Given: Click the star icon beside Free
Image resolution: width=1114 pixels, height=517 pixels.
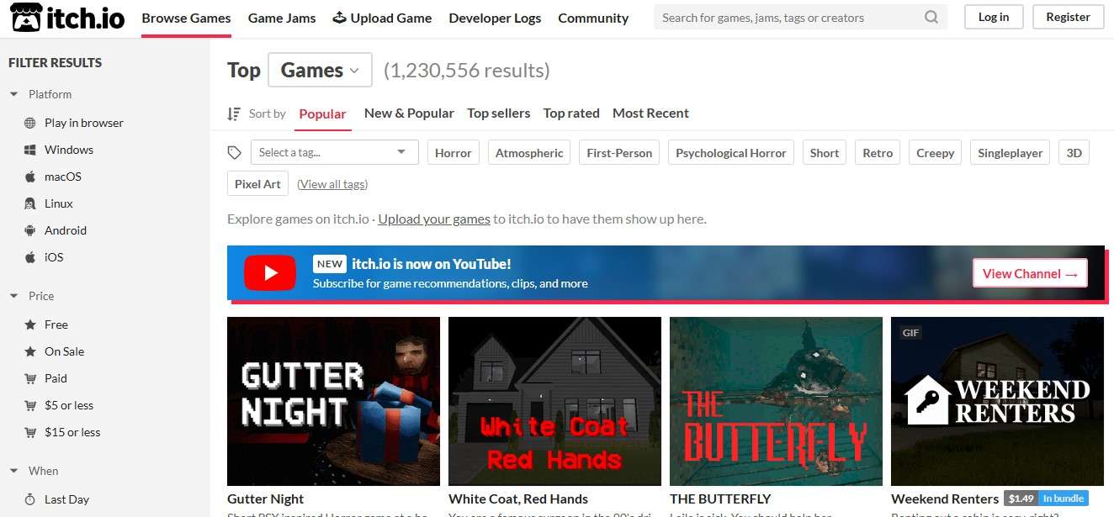Looking at the screenshot, I should click(29, 324).
